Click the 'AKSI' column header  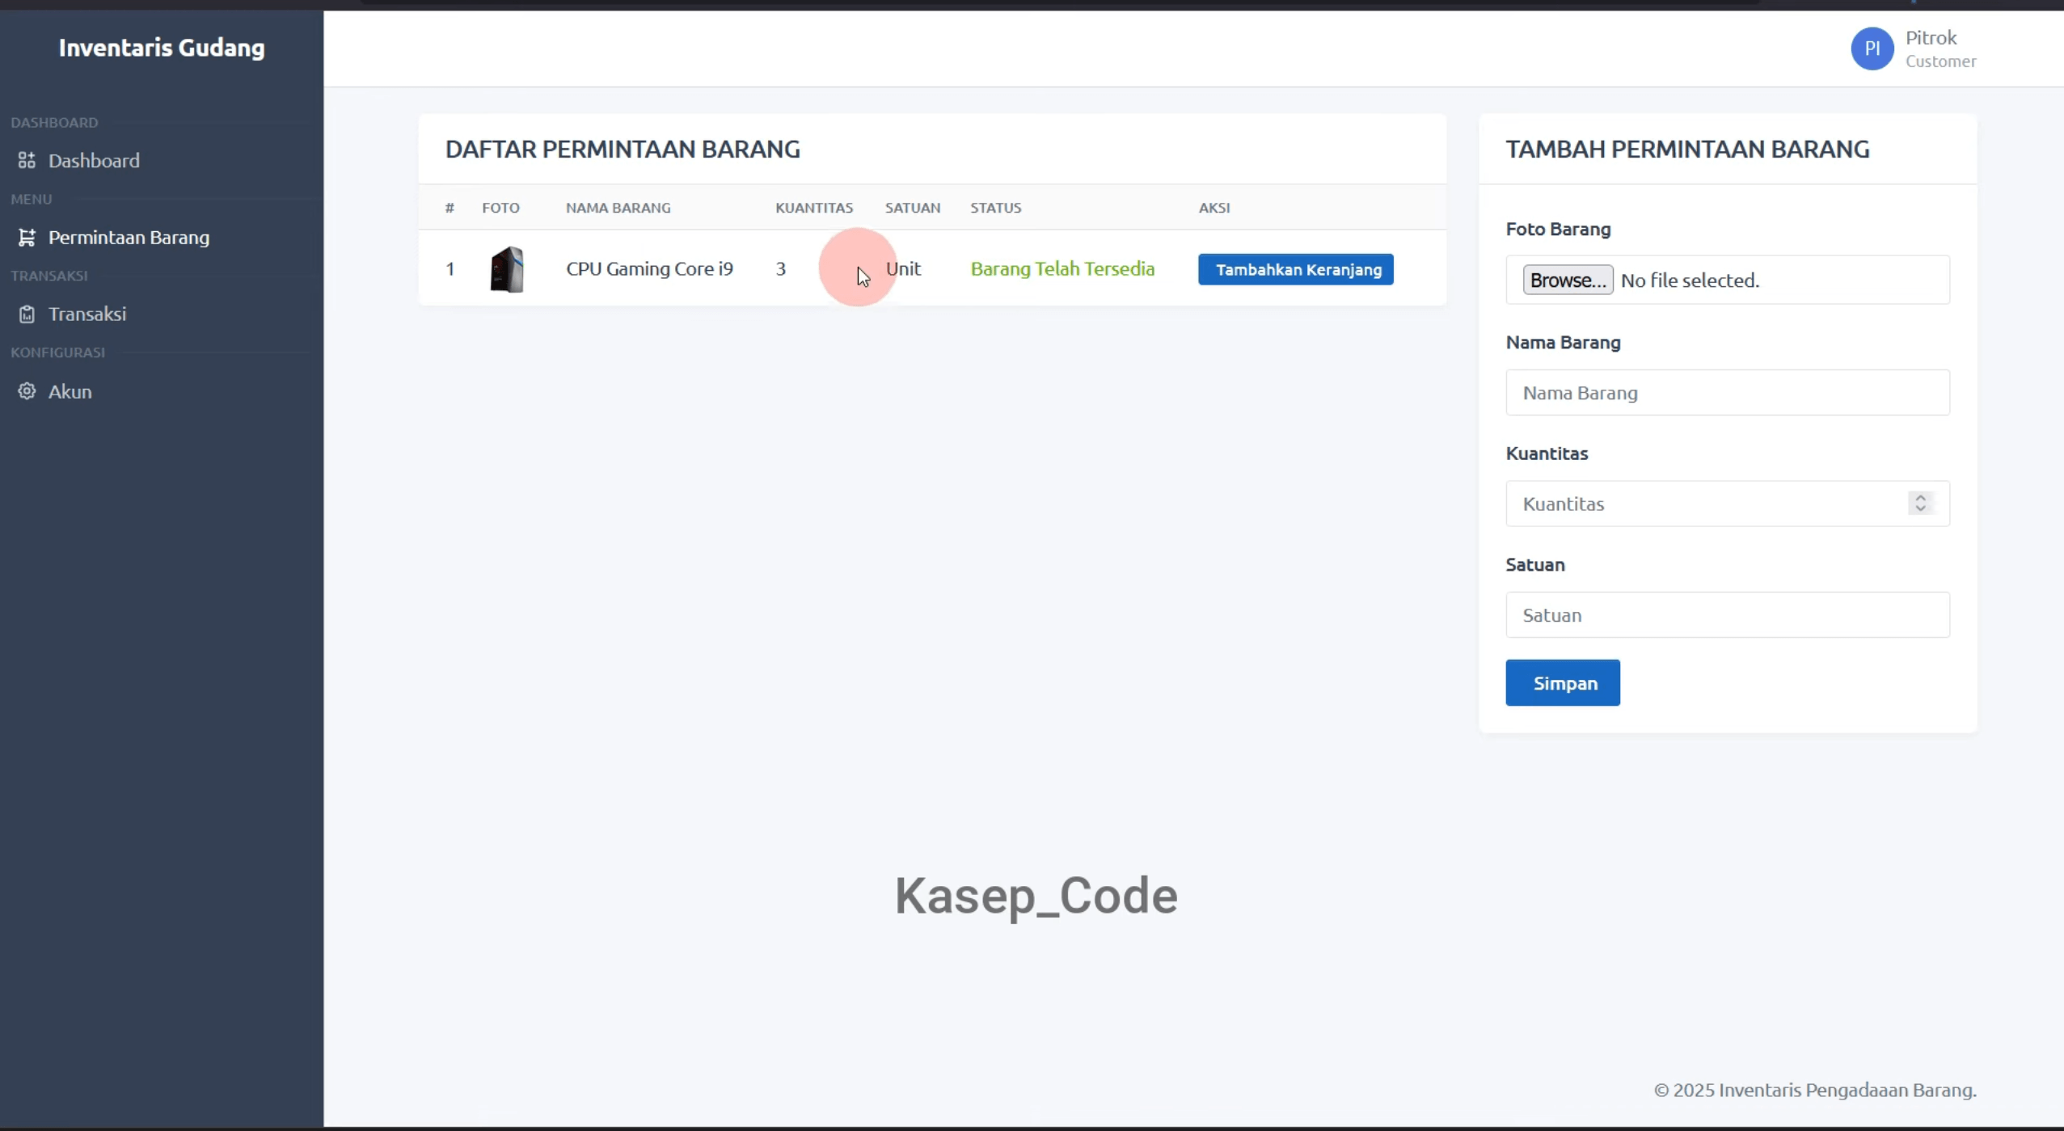click(1213, 208)
